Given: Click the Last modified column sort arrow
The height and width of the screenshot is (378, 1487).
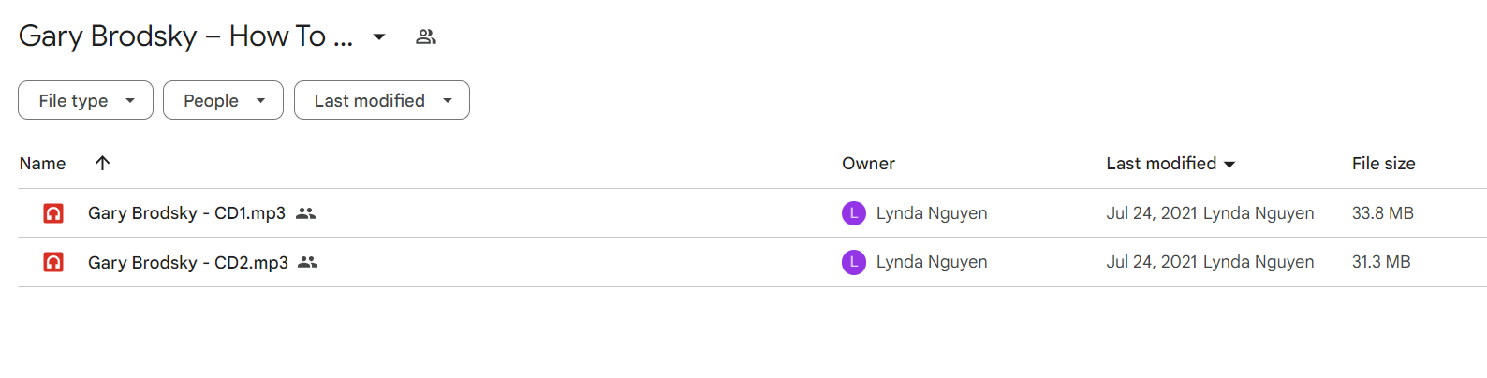Looking at the screenshot, I should click(x=1229, y=164).
